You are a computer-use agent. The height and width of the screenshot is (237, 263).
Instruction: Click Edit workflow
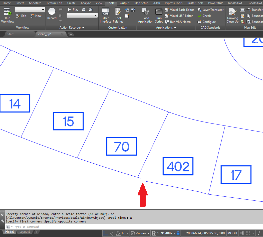(x=21, y=16)
